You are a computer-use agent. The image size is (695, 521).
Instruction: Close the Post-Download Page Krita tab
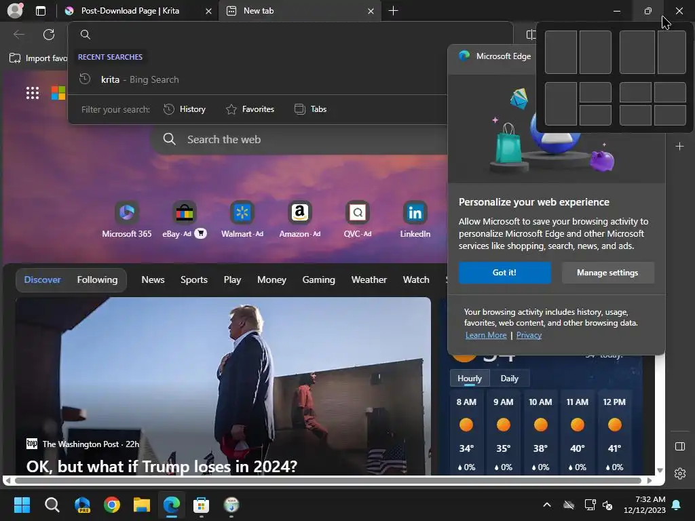click(208, 11)
